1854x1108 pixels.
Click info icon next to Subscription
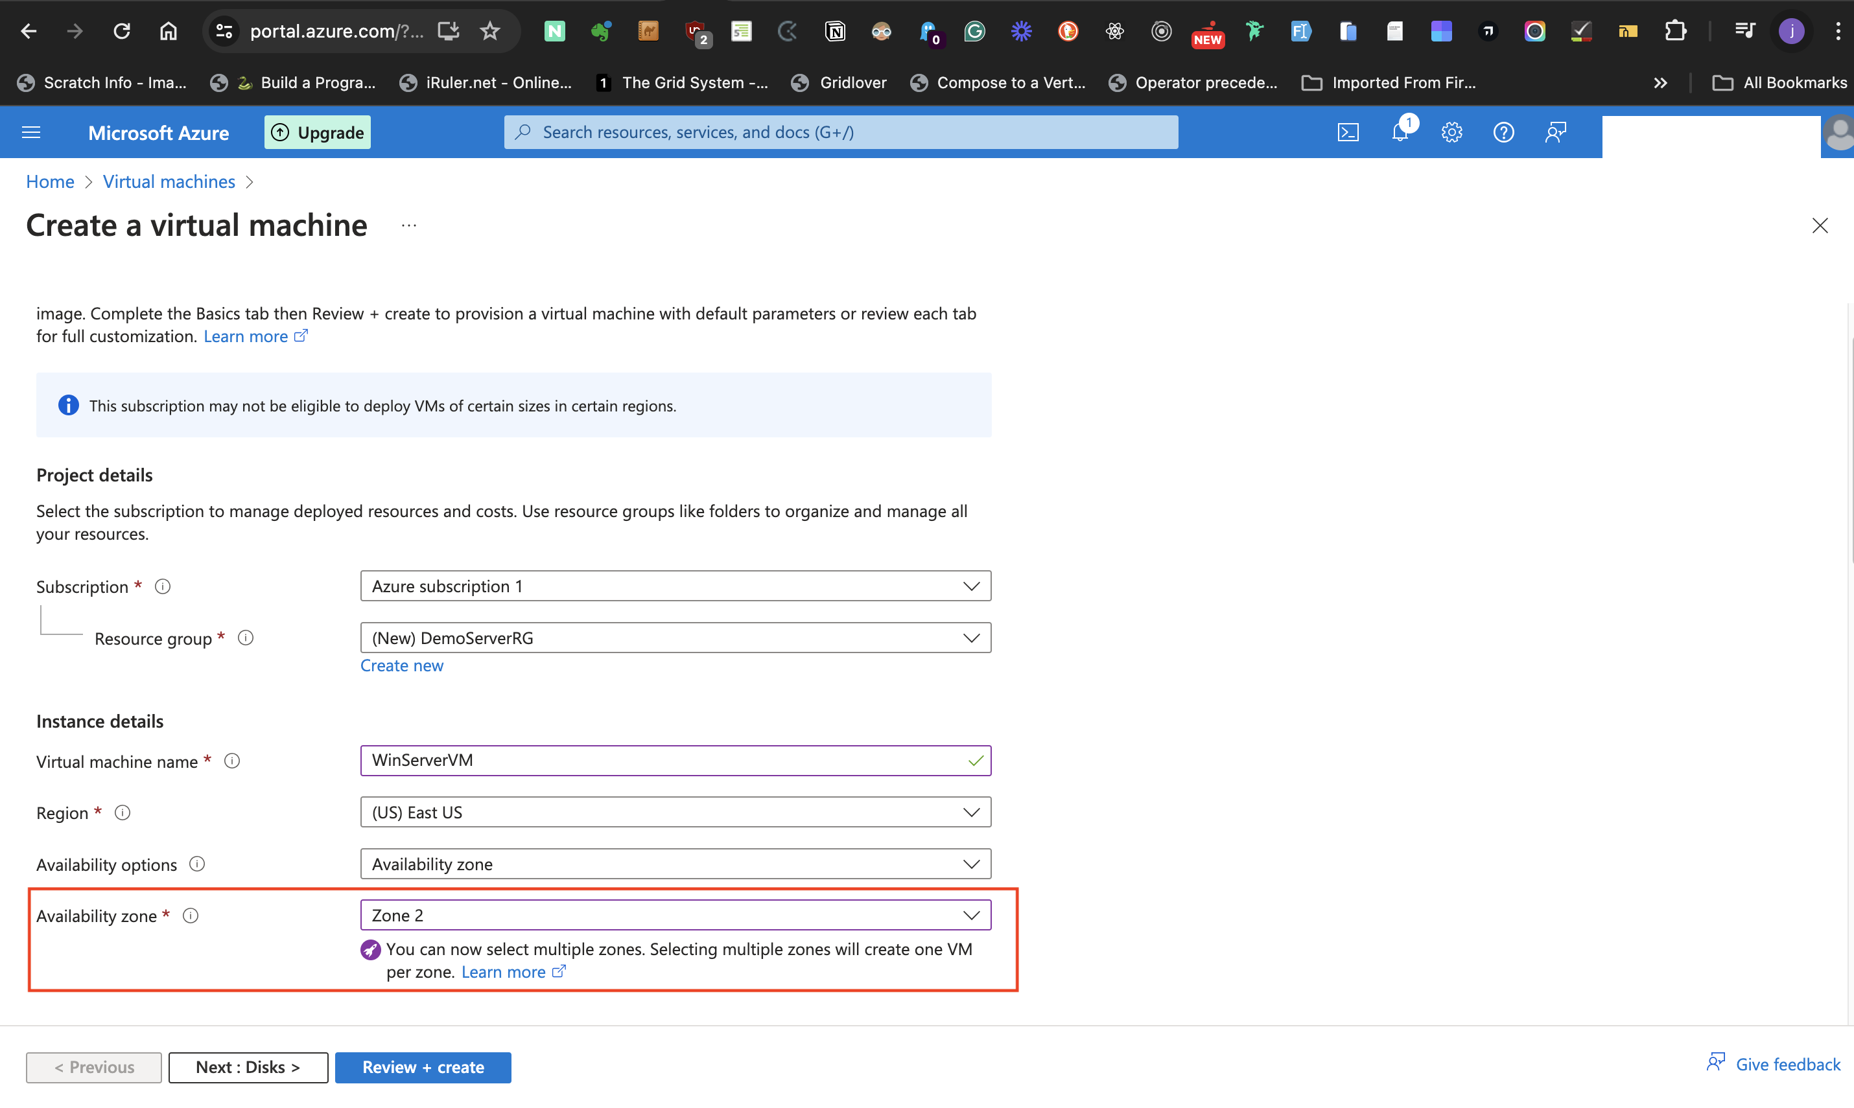(162, 586)
